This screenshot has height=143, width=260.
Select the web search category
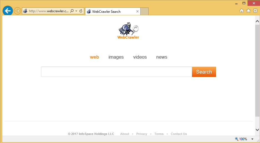click(x=94, y=57)
